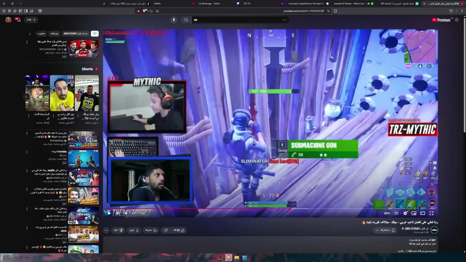Open options for the ZAT 2025 video
The height and width of the screenshot is (262, 466).
tap(27, 228)
